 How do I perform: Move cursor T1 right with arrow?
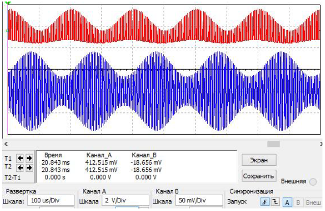[29, 158]
